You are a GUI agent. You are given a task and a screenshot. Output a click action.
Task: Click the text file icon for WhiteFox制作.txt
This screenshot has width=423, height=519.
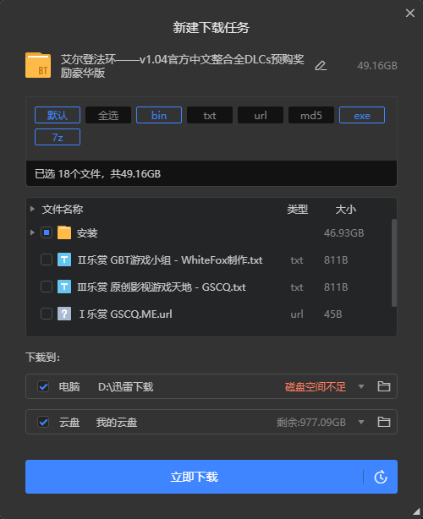coord(64,259)
